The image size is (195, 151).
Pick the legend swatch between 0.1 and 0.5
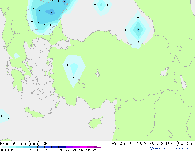coord(5,147)
